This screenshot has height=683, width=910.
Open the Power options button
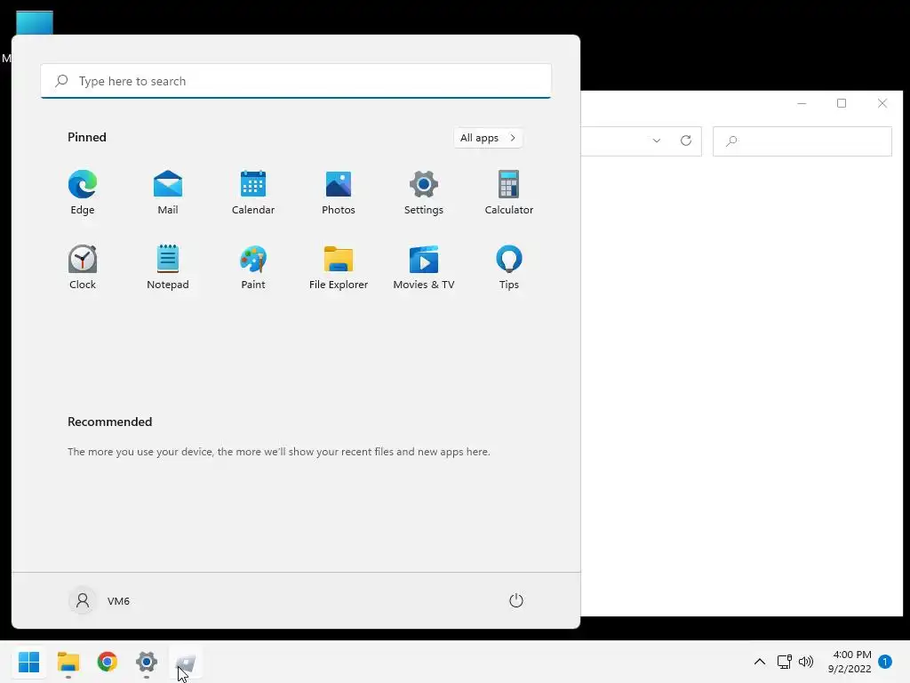tap(516, 600)
